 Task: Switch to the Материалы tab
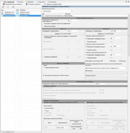(30, 2)
